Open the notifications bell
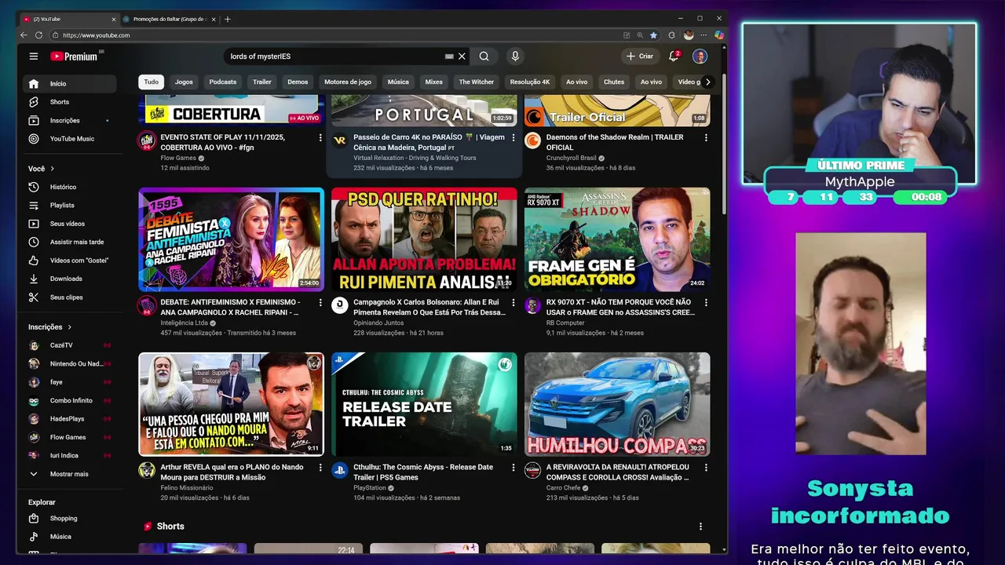 [674, 56]
